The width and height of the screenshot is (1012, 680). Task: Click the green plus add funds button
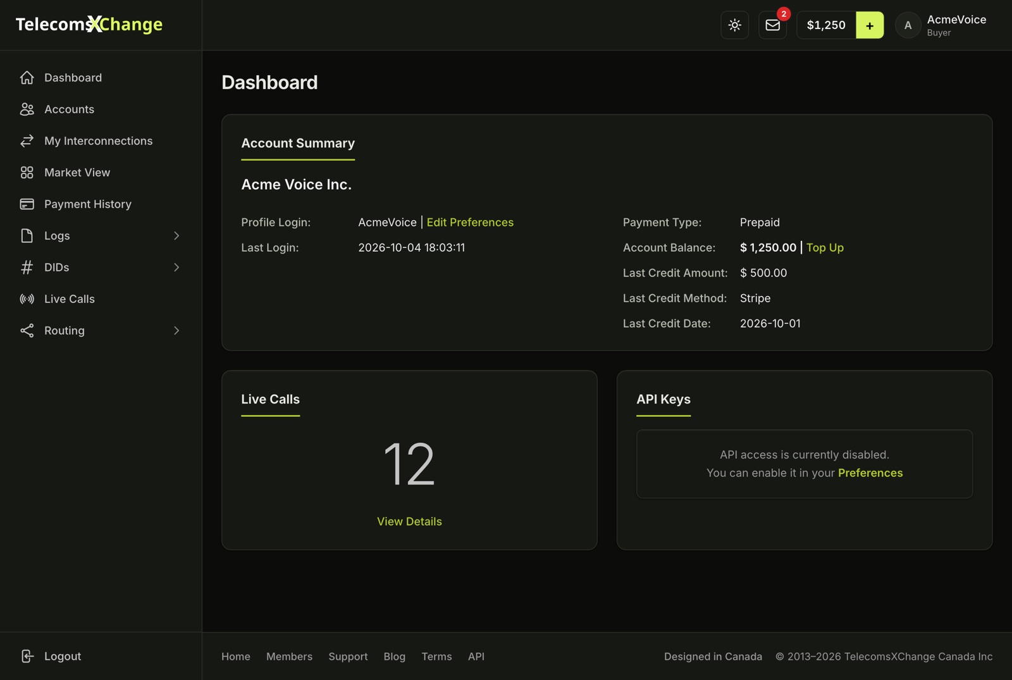coord(870,25)
